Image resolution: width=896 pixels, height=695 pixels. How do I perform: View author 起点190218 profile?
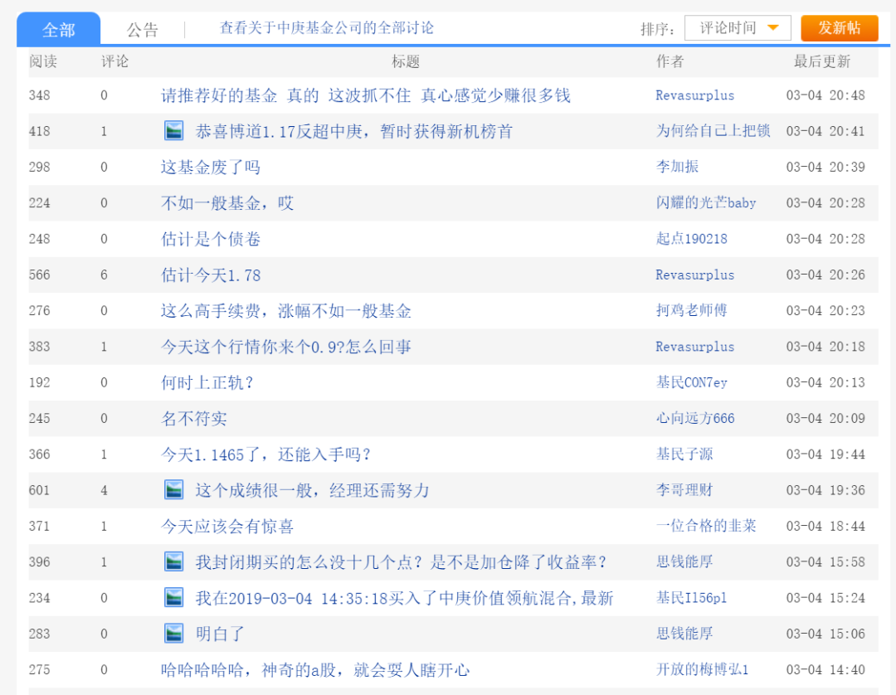(x=691, y=239)
